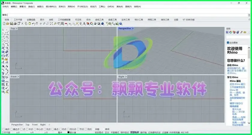Screen dimensions: 252x135
Task: Click the Open file folder icon
Action: click(7, 24)
